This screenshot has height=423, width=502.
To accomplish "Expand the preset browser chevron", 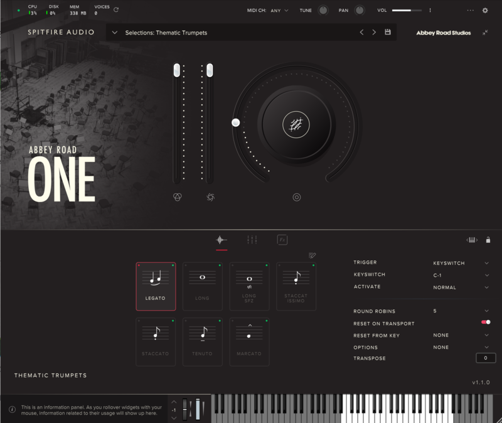I will (x=115, y=33).
